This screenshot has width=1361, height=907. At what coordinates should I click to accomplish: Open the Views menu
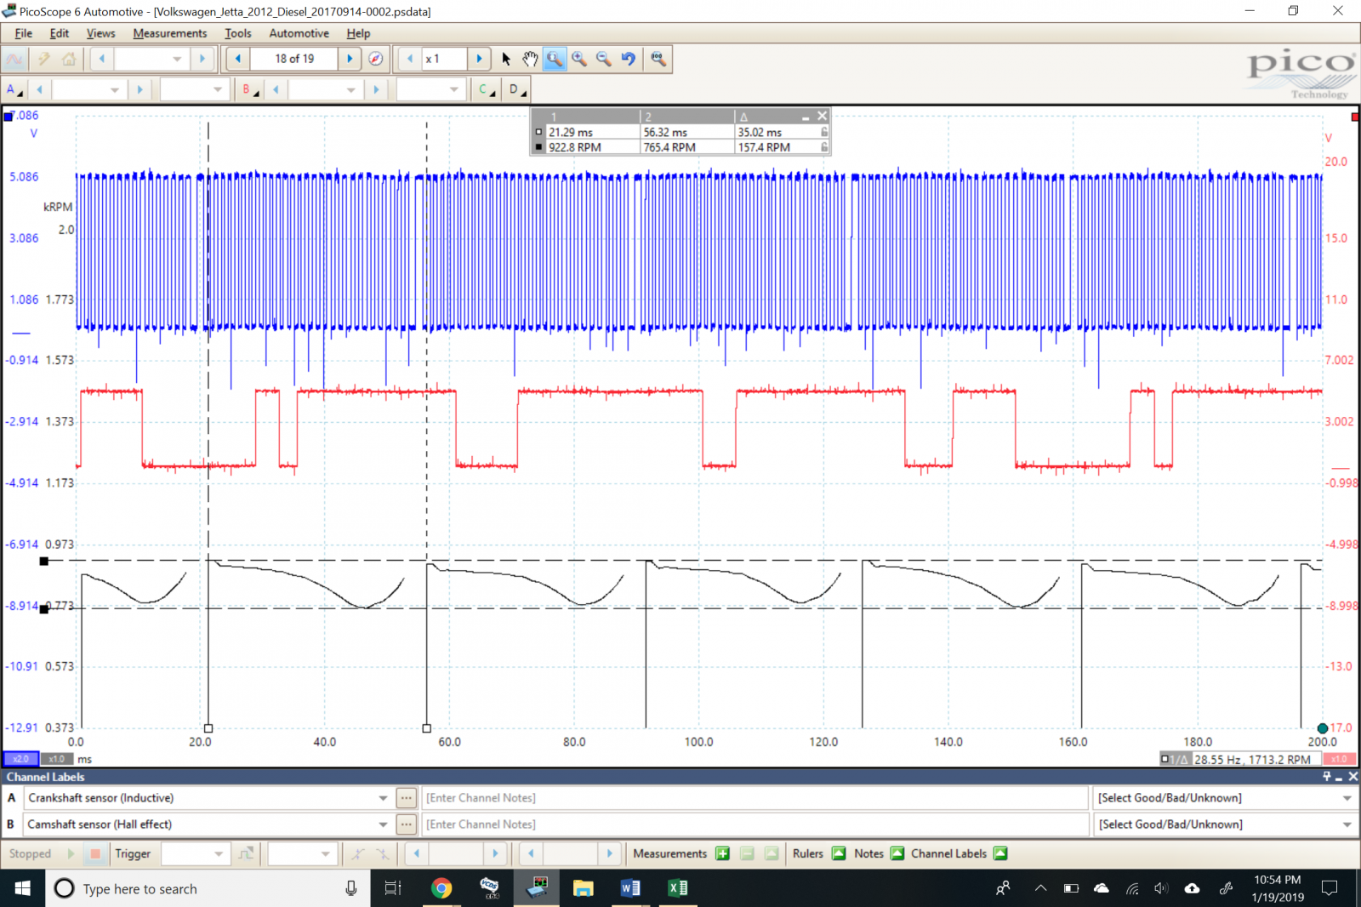coord(100,33)
